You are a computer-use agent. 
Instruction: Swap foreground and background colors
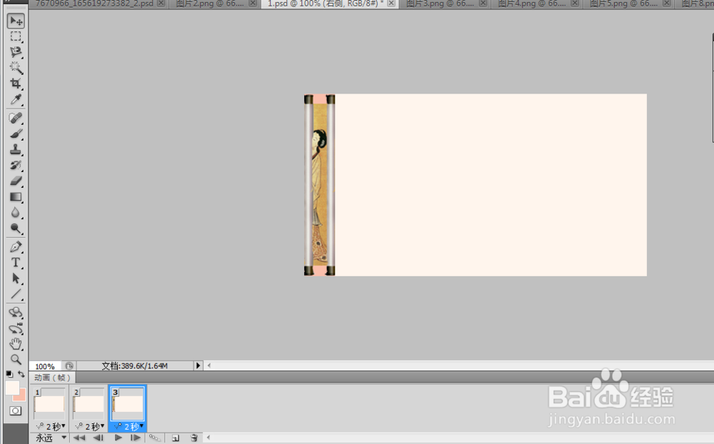(x=21, y=374)
